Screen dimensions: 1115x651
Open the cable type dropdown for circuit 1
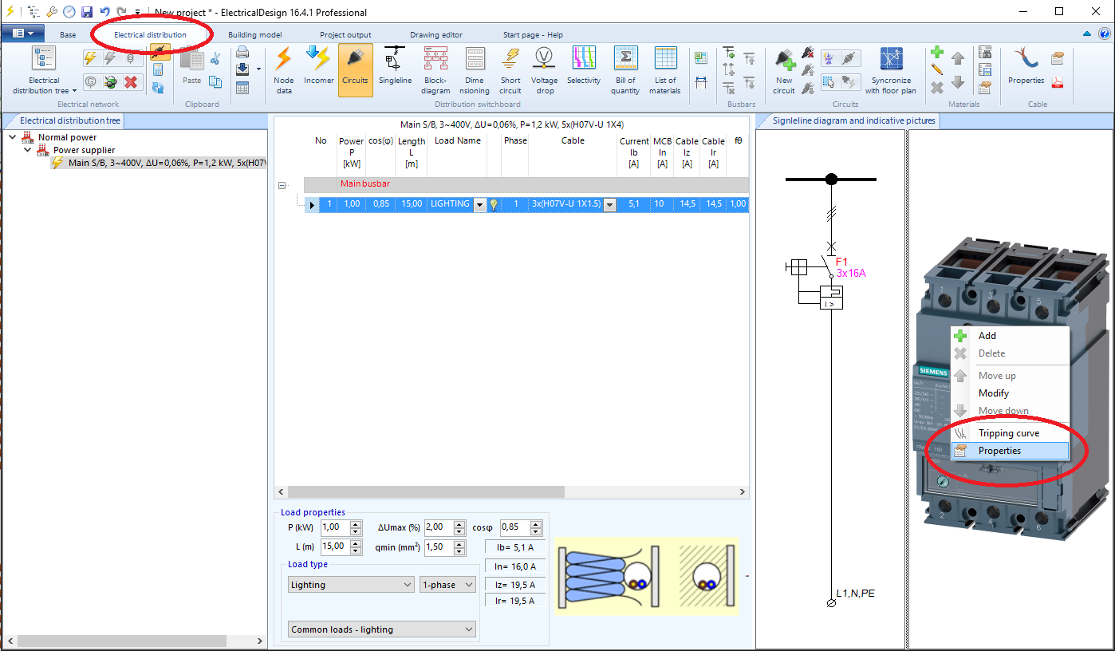609,204
